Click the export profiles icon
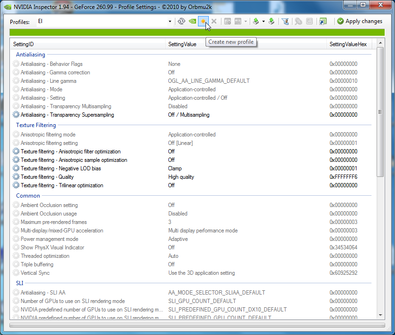The width and height of the screenshot is (395, 335). pos(255,21)
